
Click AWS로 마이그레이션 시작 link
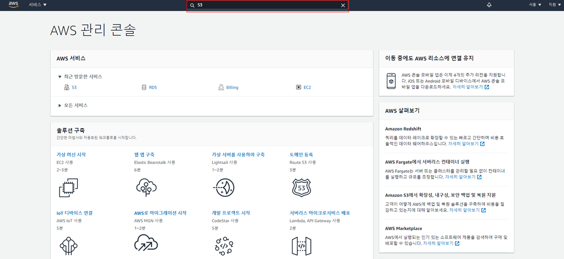pyautogui.click(x=161, y=213)
